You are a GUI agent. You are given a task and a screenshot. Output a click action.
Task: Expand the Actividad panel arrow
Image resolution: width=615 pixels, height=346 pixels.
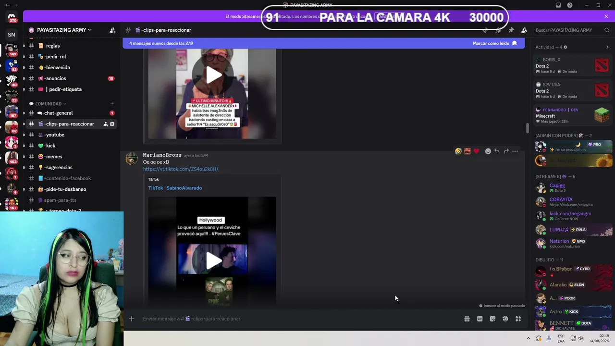click(607, 47)
